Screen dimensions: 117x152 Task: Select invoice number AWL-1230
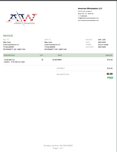pyautogui.click(x=102, y=40)
